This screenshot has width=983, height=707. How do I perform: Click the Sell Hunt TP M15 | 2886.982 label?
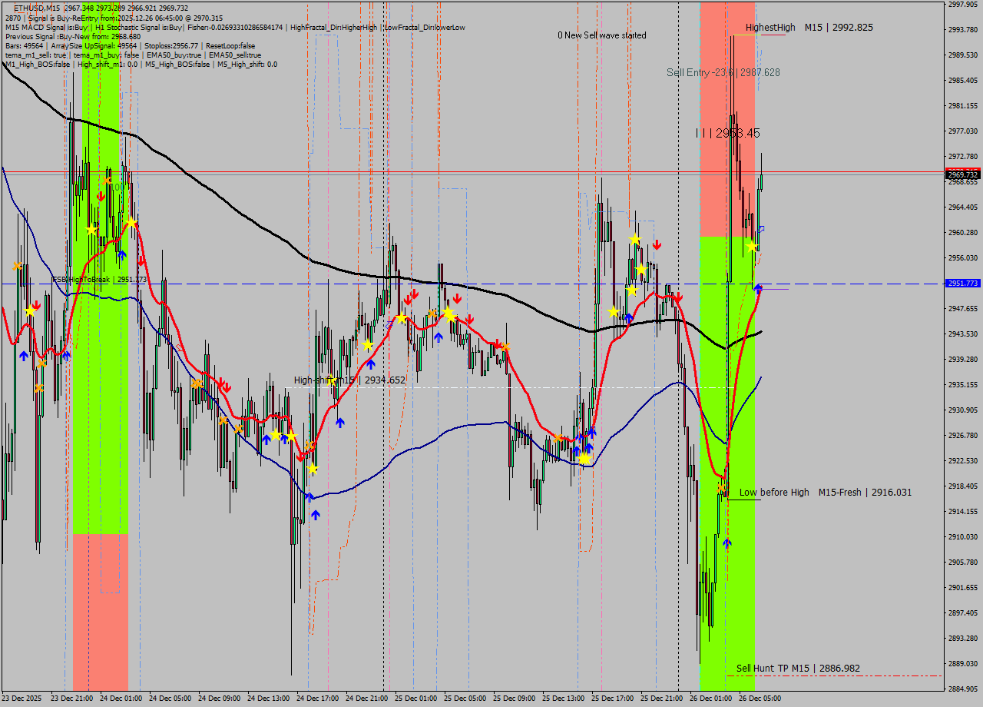point(799,669)
